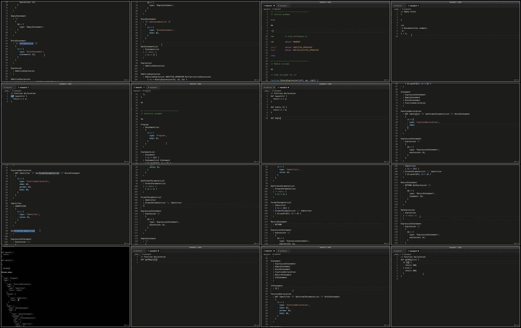The image size is (521, 328).
Task: Click type: 'Program', line
Action: (158, 135)
